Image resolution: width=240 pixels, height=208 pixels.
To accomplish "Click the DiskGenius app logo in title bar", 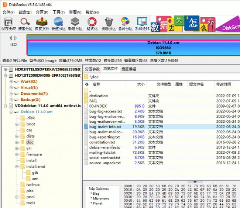I will pos(5,4).
